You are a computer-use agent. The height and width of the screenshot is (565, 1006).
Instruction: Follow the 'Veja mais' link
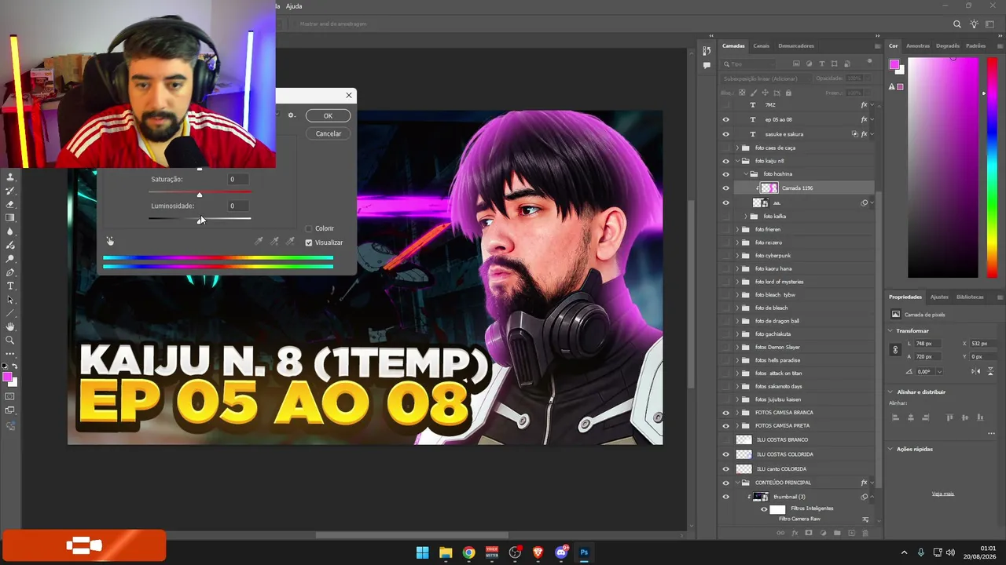pyautogui.click(x=942, y=494)
